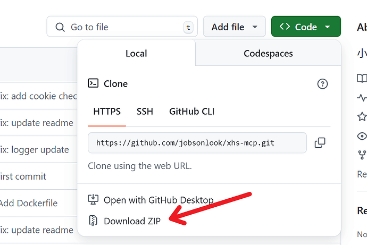Click Download ZIP
367x245 pixels.
132,221
